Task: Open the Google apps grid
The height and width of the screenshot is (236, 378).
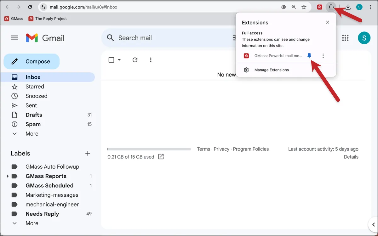Action: coord(346,38)
